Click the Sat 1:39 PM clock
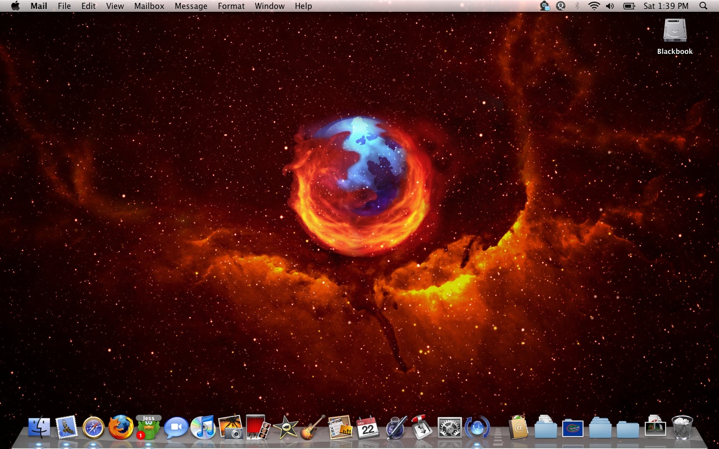This screenshot has height=449, width=719. pyautogui.click(x=666, y=6)
